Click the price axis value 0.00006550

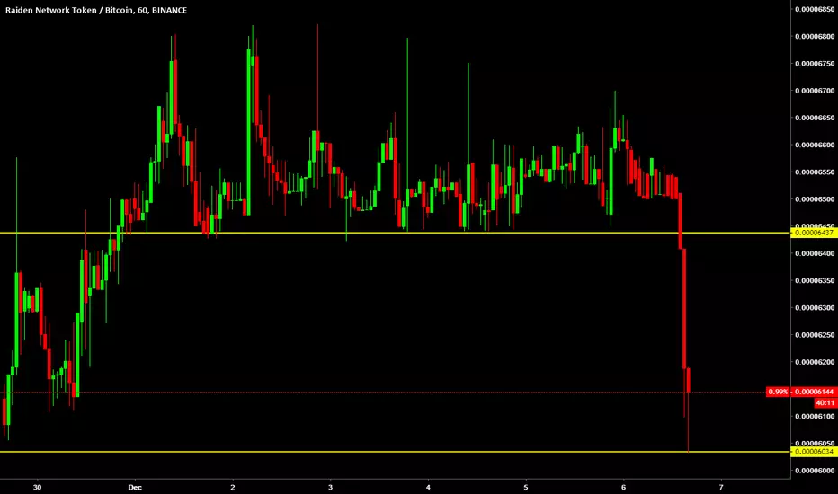click(x=815, y=172)
